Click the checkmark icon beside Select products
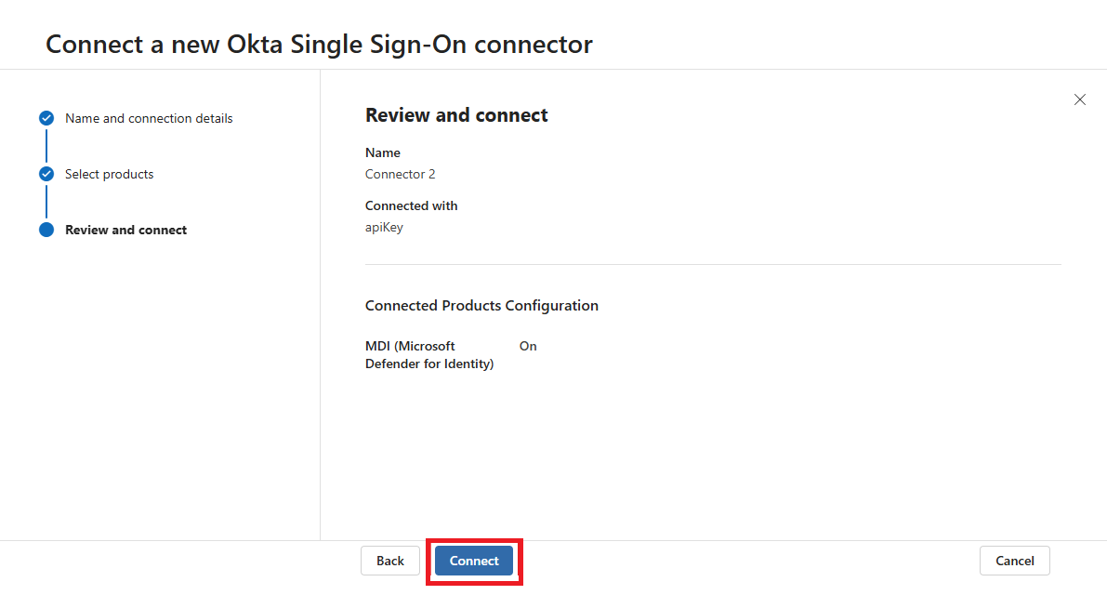 46,174
